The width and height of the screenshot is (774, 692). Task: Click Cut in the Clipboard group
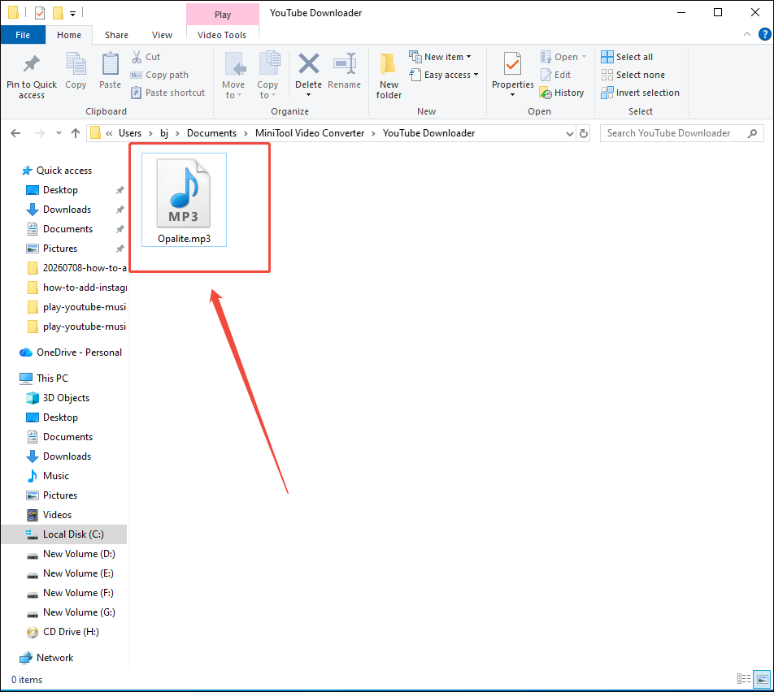[146, 57]
